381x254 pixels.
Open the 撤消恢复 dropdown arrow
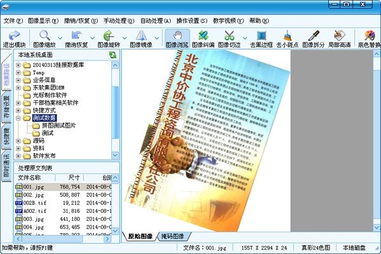[92, 38]
